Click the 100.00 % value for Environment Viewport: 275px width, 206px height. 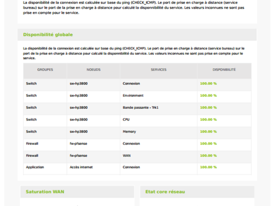209,96
